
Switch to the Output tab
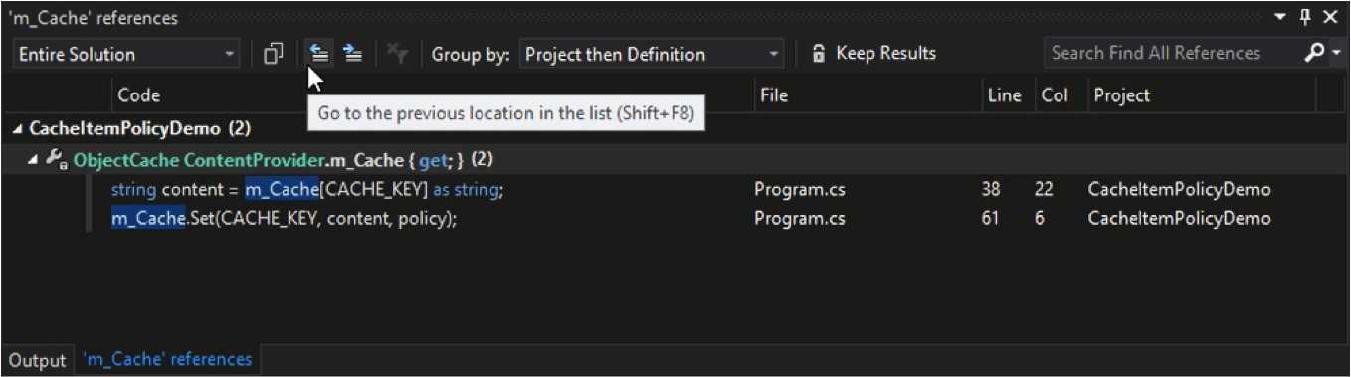click(37, 360)
